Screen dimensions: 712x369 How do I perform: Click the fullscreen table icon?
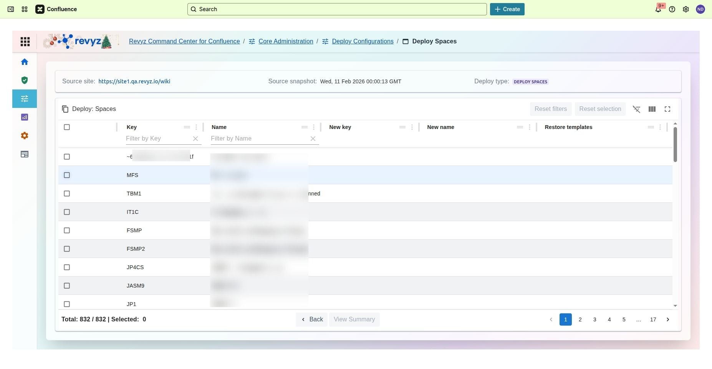click(667, 109)
